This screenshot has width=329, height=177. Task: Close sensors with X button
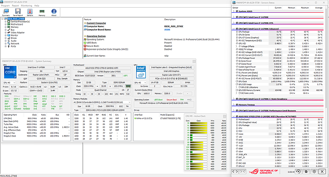tap(322, 172)
